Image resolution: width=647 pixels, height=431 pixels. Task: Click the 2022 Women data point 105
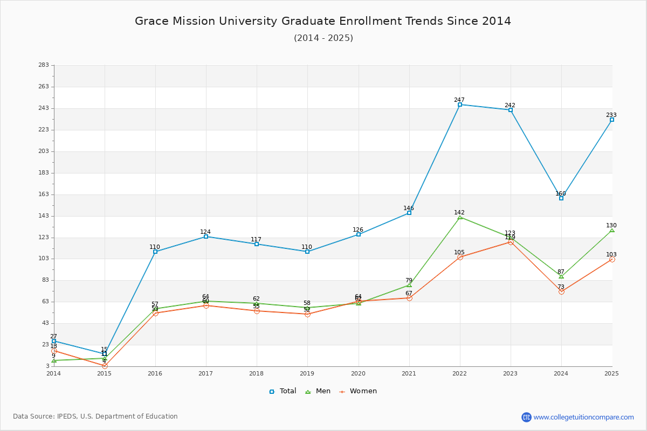[460, 257]
